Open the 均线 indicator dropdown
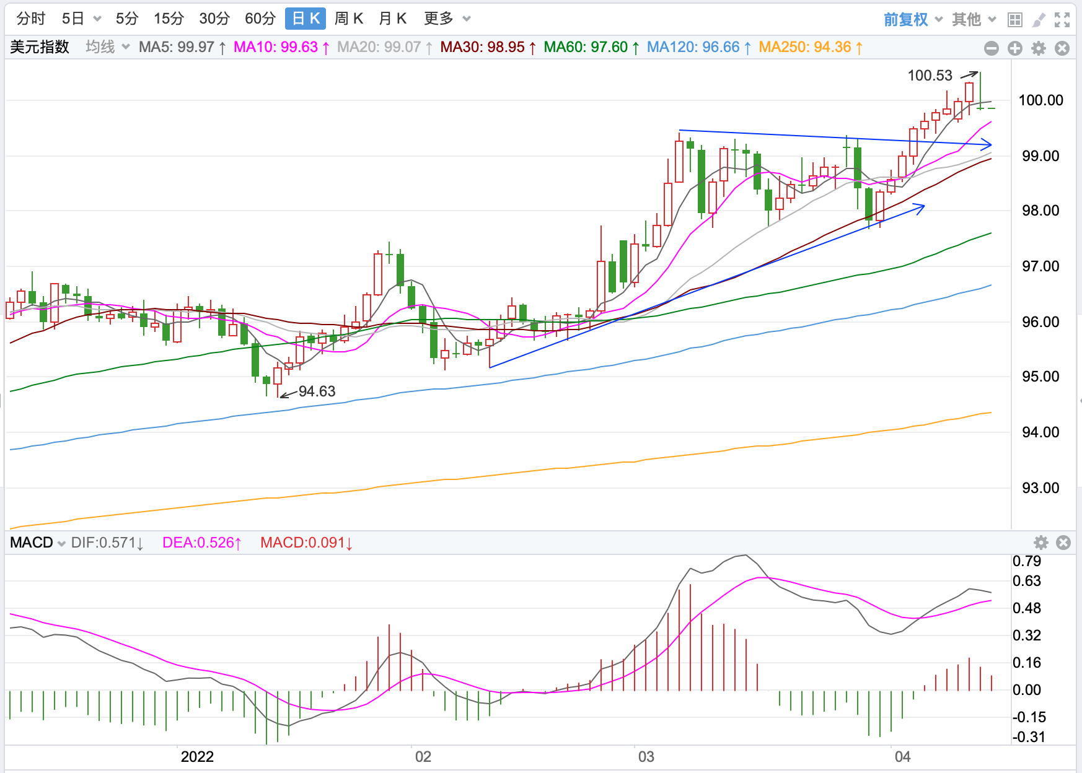Screen dimensions: 1082x773 107,47
